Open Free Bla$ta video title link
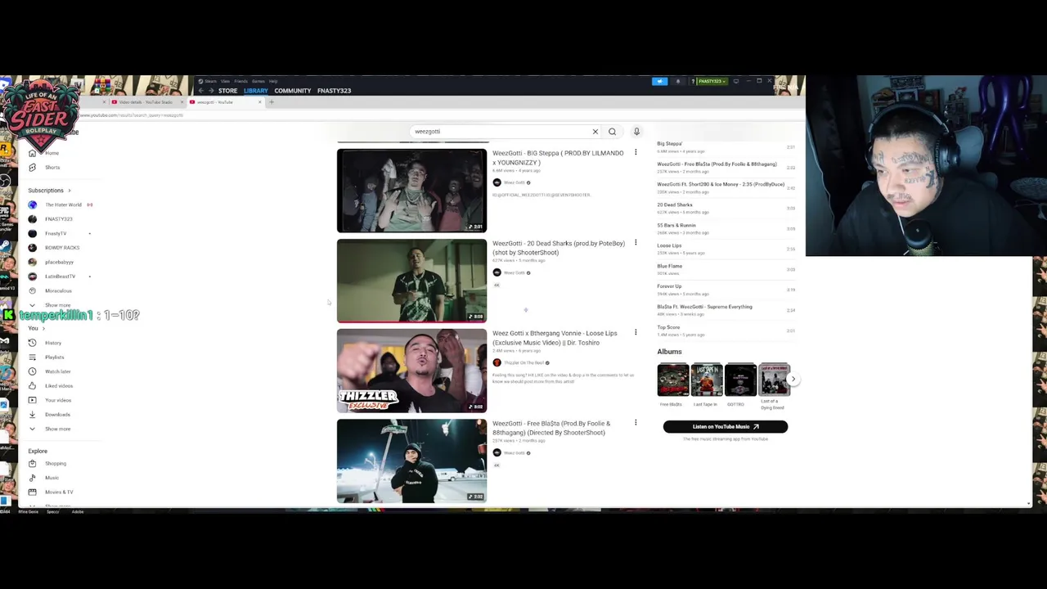1047x589 pixels. [x=551, y=428]
